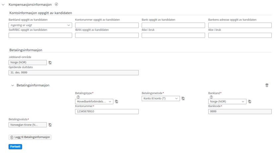The width and height of the screenshot is (276, 153).
Task: Focus the IBAN oppgitt av kandidaten field
Action: 107,35
